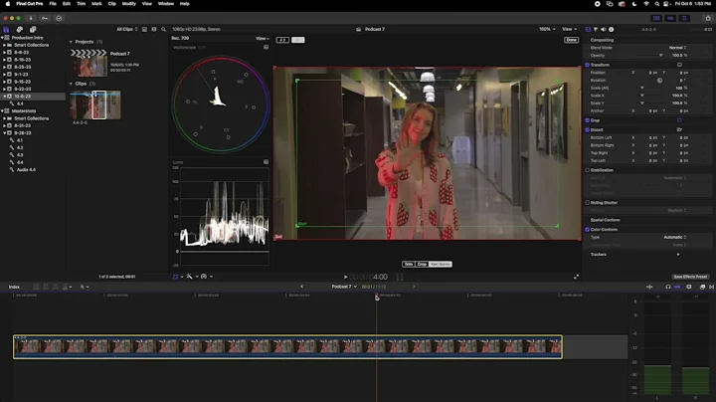This screenshot has height=402, width=716.
Task: Expand the 8-8-23 event
Action: pos(5,53)
